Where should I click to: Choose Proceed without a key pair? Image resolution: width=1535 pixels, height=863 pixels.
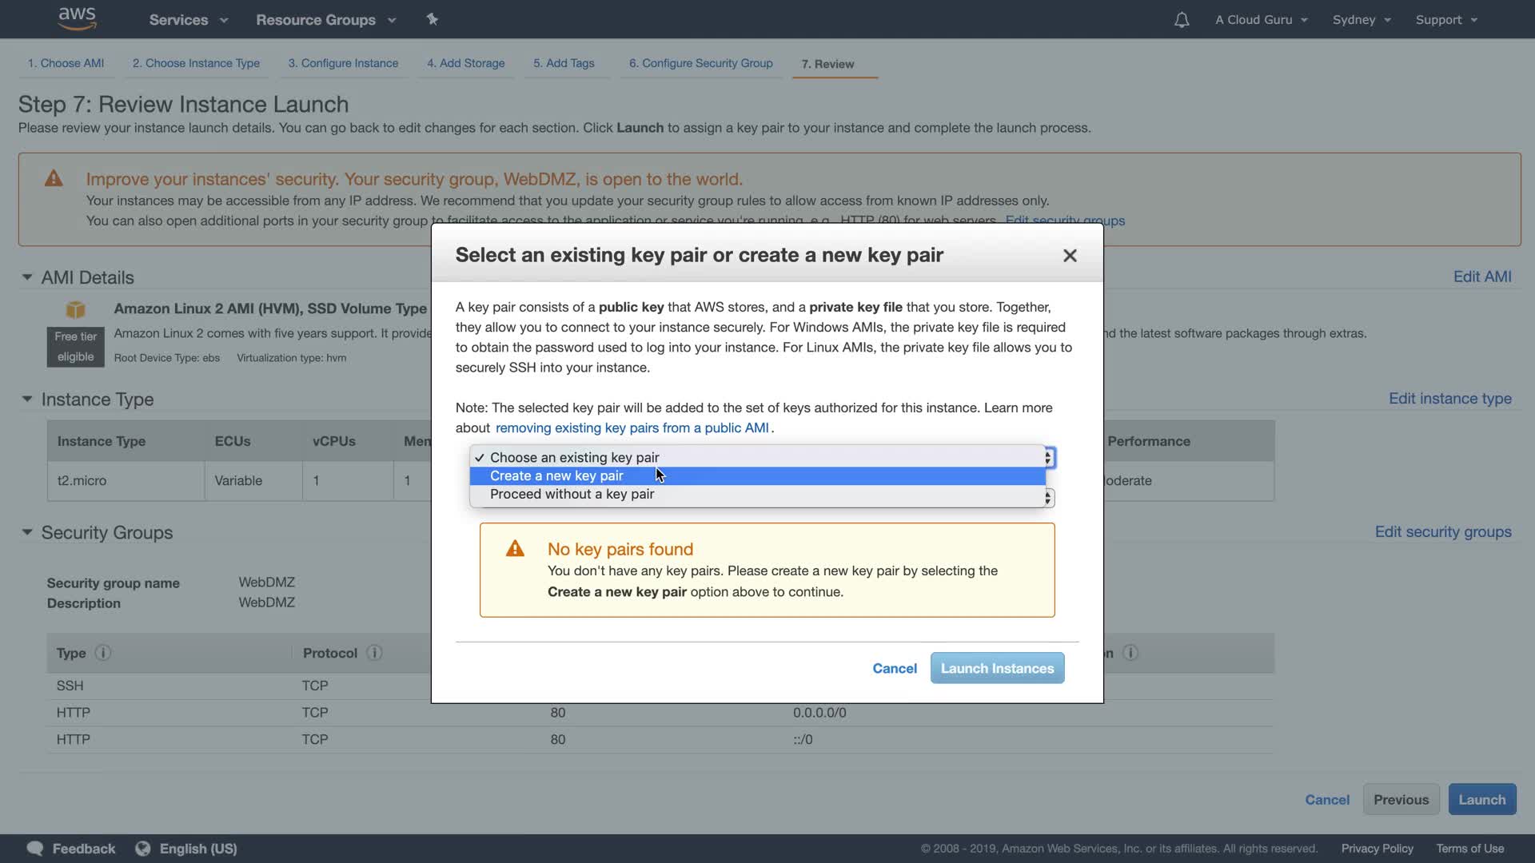pos(572,495)
